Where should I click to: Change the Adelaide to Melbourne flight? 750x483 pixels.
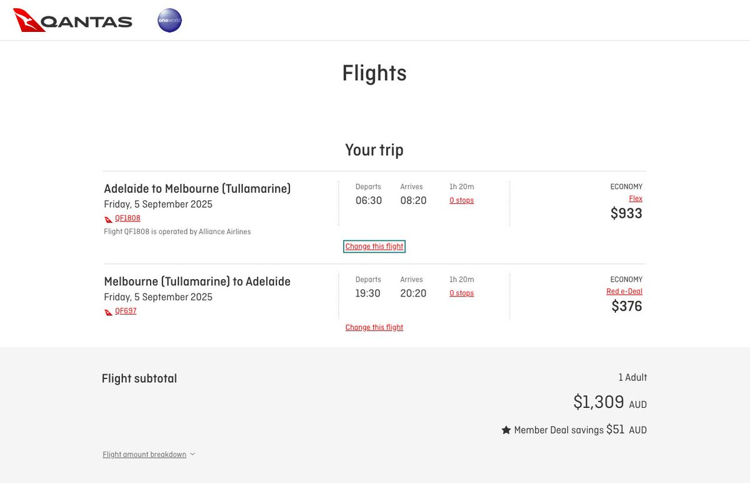(374, 247)
